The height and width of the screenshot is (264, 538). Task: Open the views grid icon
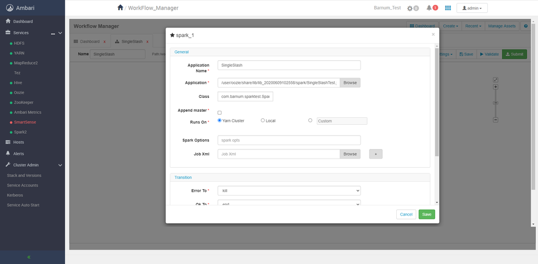pyautogui.click(x=448, y=8)
